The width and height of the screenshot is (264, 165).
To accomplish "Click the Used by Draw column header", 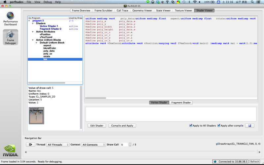I will pos(76,18).
